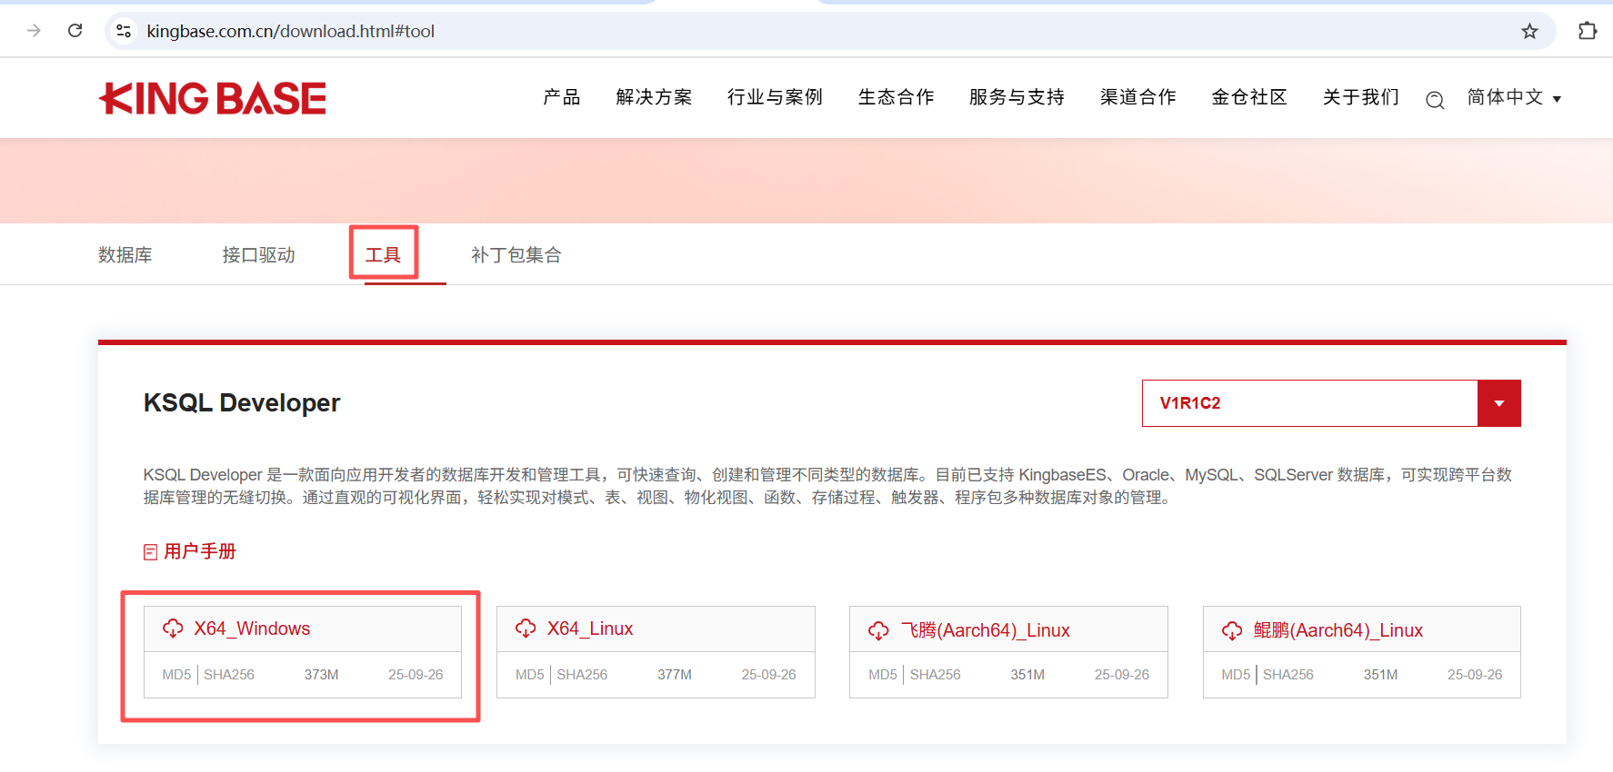The image size is (1613, 772).
Task: Open the browser extensions puzzle icon
Action: [x=1587, y=31]
